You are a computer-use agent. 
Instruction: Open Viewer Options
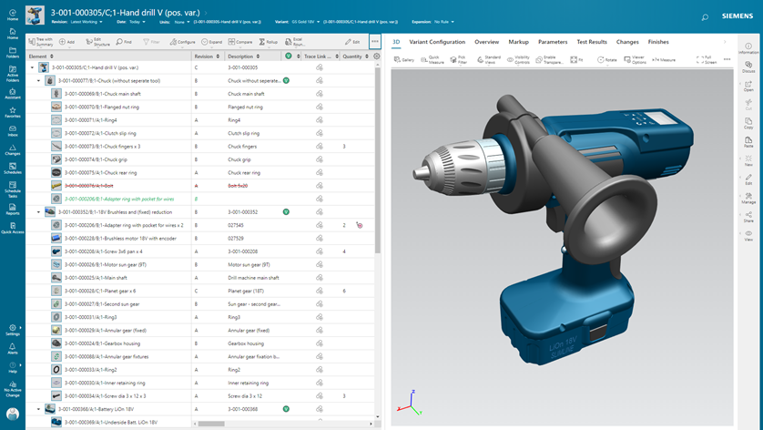[635, 59]
